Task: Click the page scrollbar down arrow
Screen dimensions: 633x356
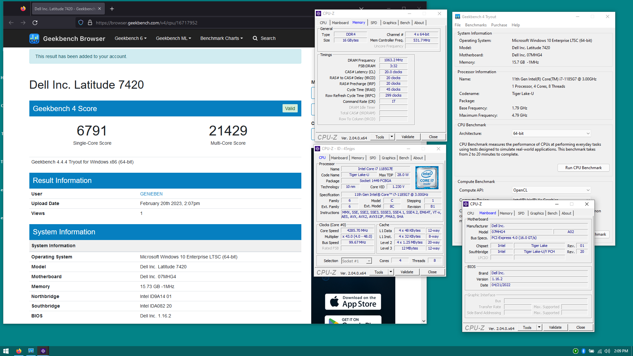Action: tap(424, 321)
